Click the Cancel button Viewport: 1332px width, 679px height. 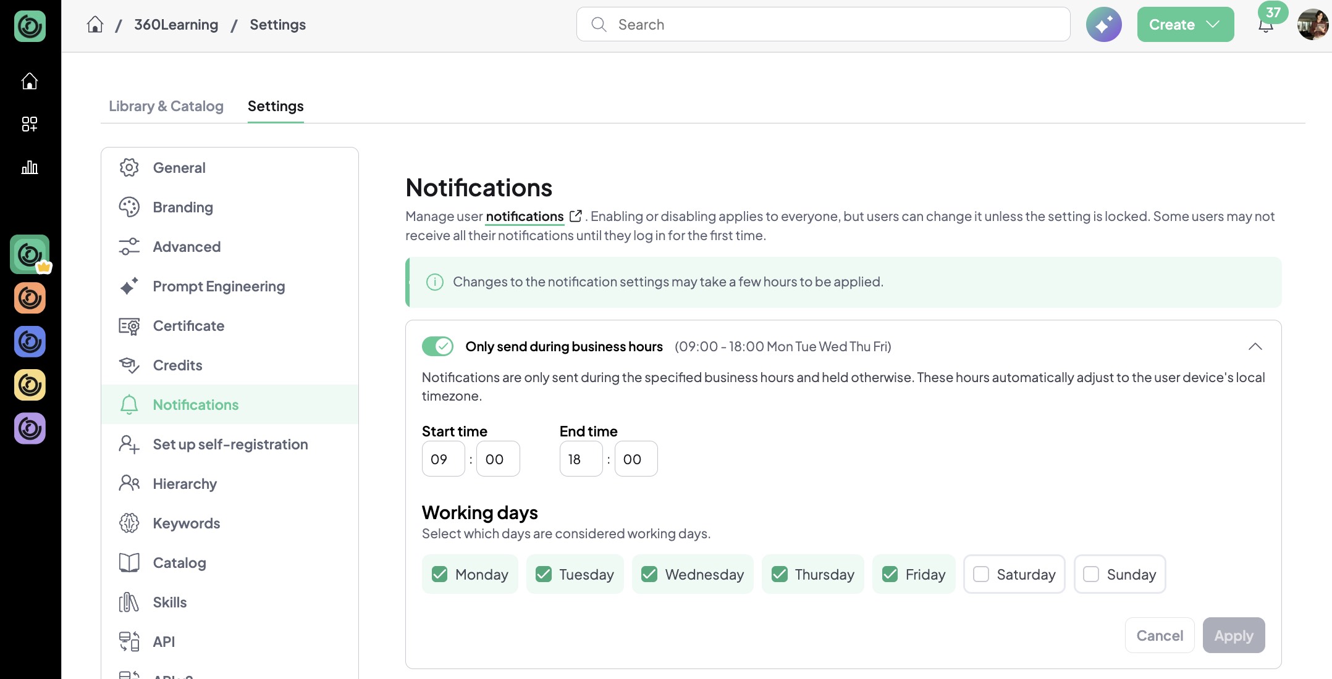(x=1160, y=635)
